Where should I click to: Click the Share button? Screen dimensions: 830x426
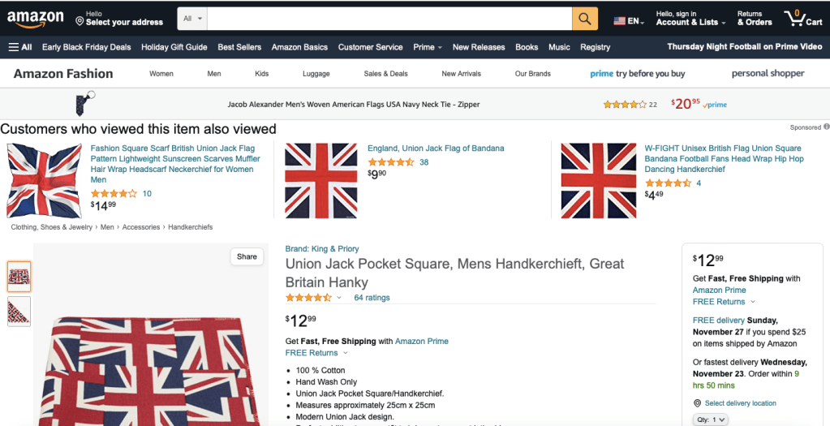click(x=247, y=256)
